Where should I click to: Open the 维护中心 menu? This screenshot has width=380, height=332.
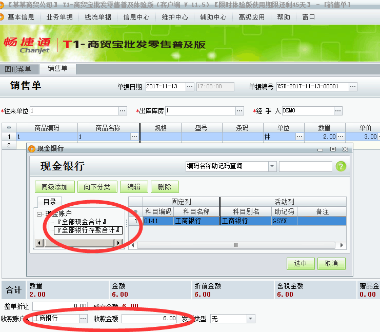(x=175, y=17)
